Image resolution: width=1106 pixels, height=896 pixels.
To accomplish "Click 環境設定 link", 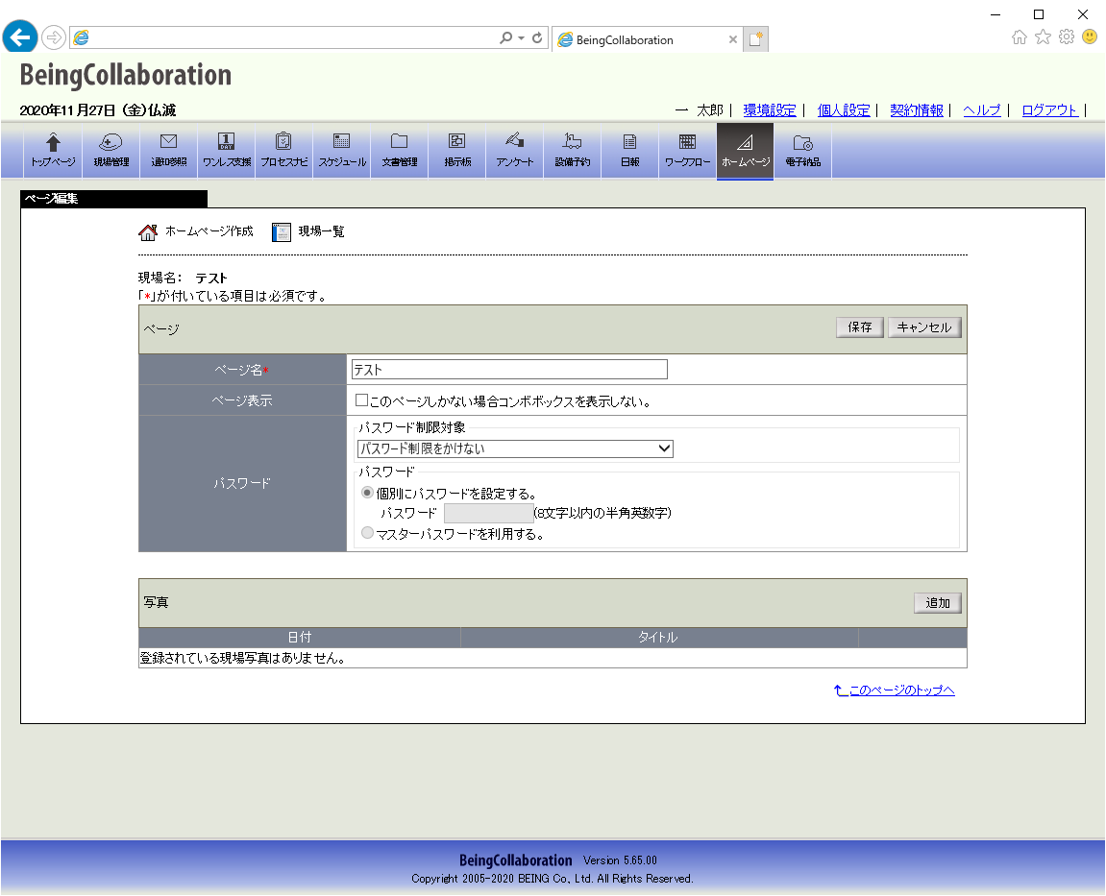I will [770, 110].
